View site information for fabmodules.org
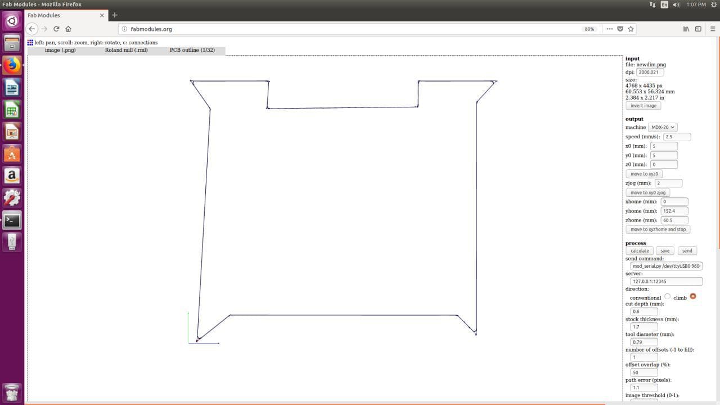Image resolution: width=720 pixels, height=405 pixels. (125, 29)
